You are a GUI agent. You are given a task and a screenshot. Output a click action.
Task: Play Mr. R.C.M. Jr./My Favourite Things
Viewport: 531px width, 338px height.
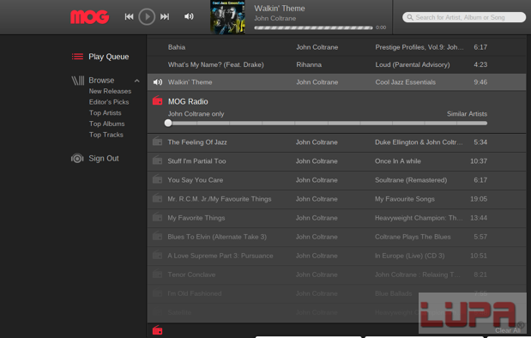click(220, 199)
